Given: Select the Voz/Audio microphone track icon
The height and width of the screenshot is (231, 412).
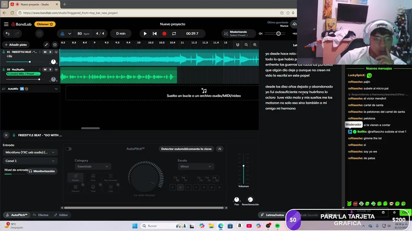Looking at the screenshot, I should (x=4, y=69).
